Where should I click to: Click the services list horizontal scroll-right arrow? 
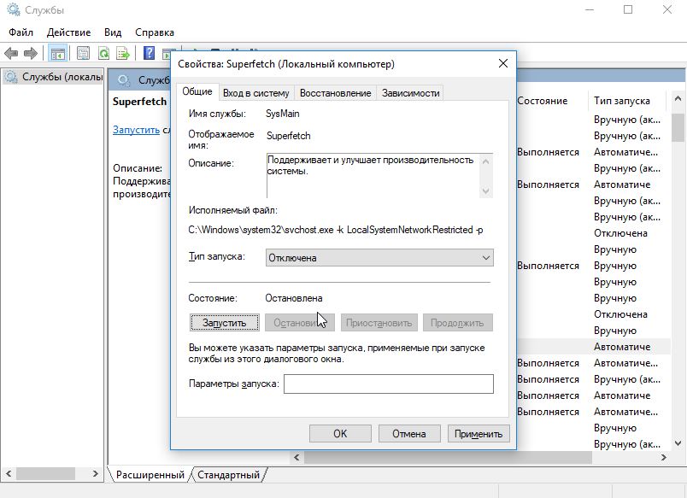(x=663, y=457)
